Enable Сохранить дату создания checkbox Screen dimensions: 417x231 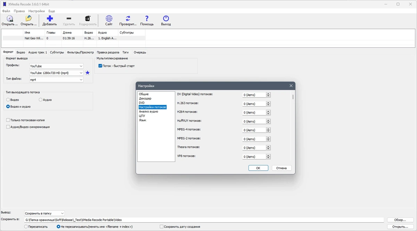[x=162, y=226]
